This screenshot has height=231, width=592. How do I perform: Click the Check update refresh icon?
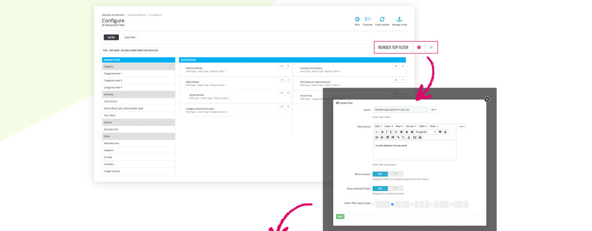tap(382, 19)
